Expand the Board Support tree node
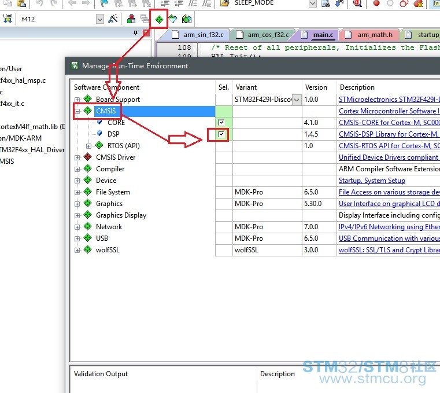The width and height of the screenshot is (440, 393). pyautogui.click(x=77, y=100)
